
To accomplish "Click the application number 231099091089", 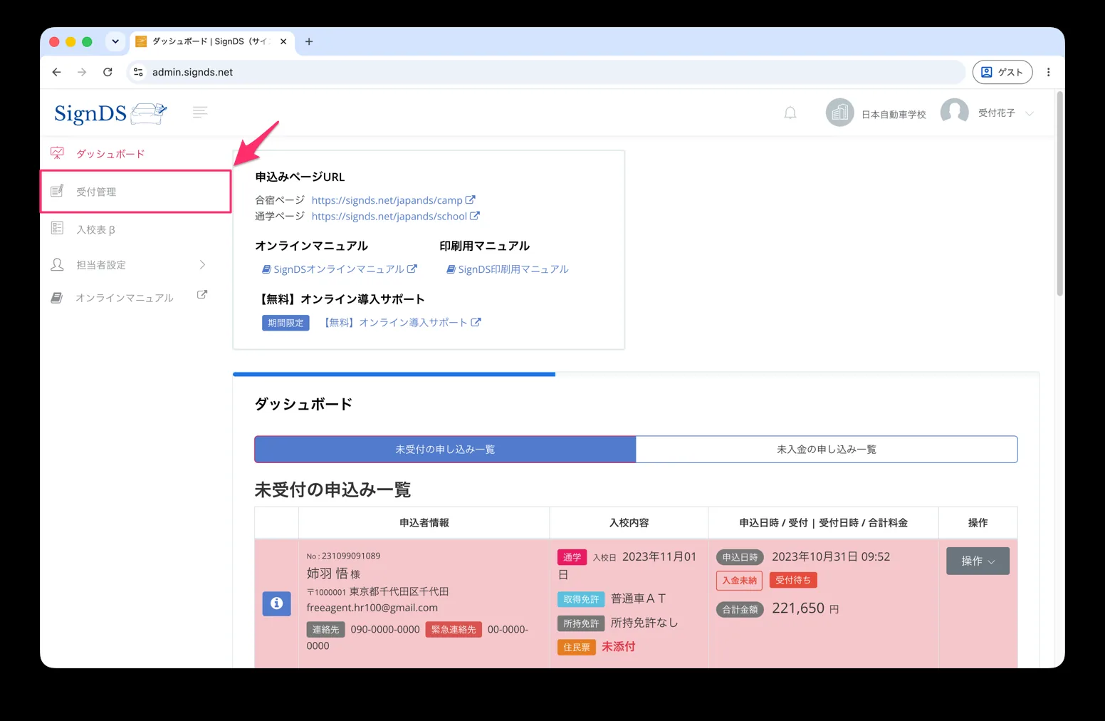I will (x=351, y=556).
